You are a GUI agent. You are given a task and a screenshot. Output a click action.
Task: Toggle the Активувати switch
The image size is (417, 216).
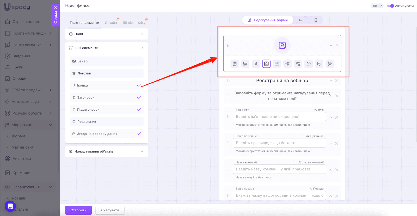pos(390,6)
